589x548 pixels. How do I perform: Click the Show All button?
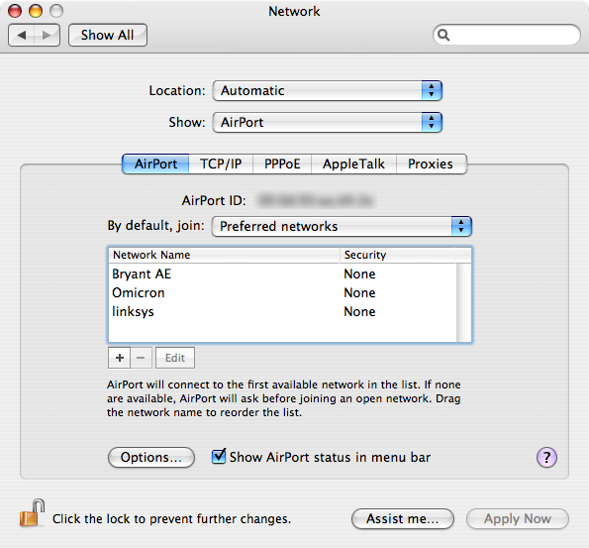108,36
